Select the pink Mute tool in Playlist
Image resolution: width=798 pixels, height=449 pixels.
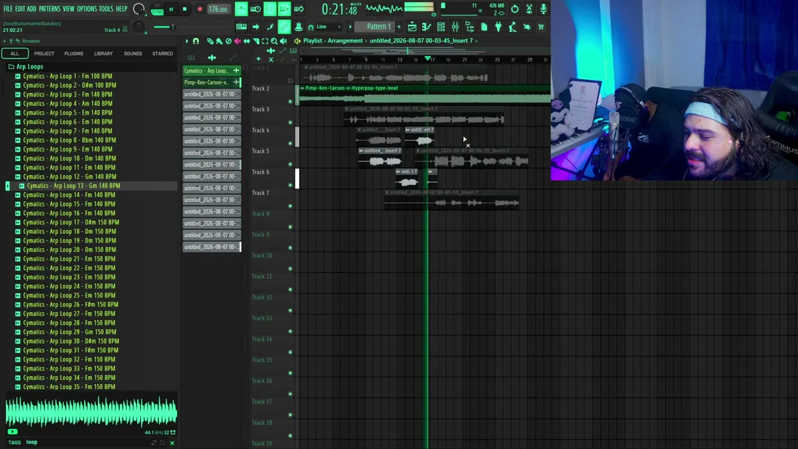[238, 41]
